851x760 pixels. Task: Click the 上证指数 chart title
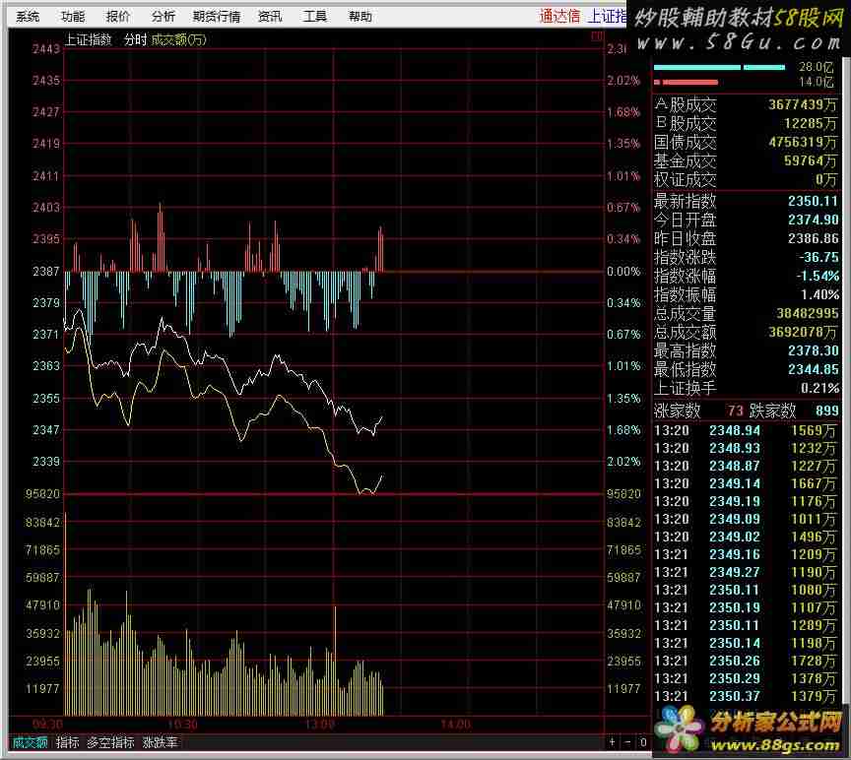pyautogui.click(x=88, y=39)
